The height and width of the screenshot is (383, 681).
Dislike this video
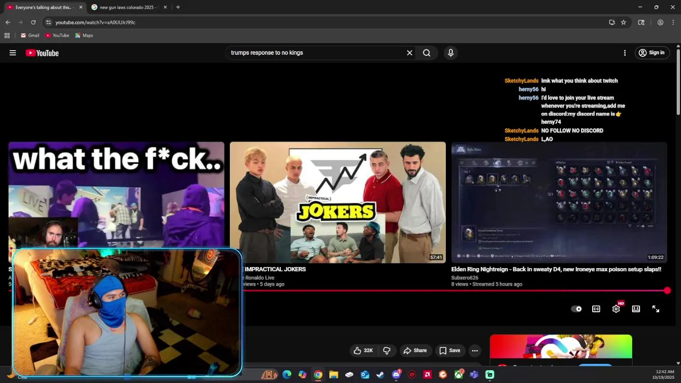point(387,351)
